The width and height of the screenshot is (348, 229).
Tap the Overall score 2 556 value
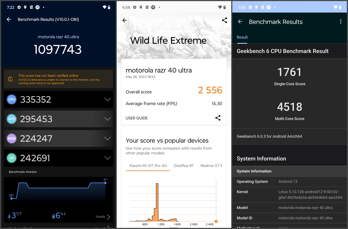pyautogui.click(x=210, y=90)
